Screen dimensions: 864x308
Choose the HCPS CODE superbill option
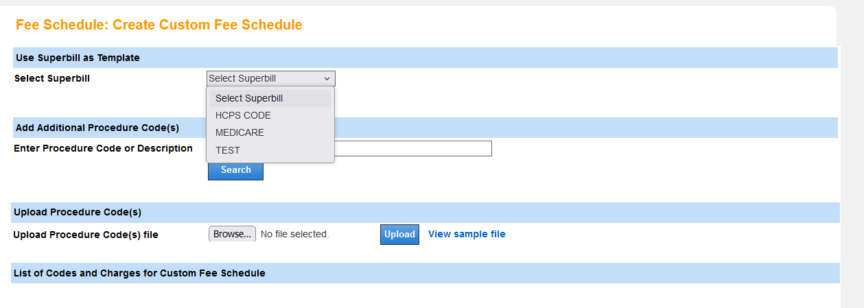[243, 115]
